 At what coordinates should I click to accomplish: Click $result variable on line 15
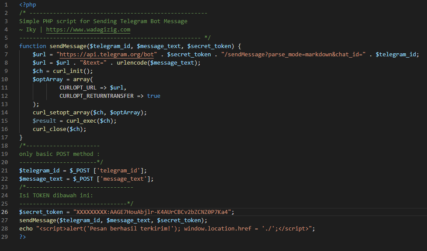coord(45,121)
